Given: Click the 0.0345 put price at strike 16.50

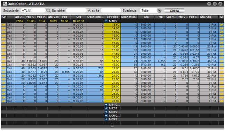Looking at the screenshot, I should pos(183,46).
